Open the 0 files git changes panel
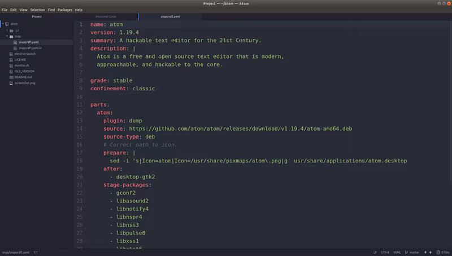 click(443, 253)
